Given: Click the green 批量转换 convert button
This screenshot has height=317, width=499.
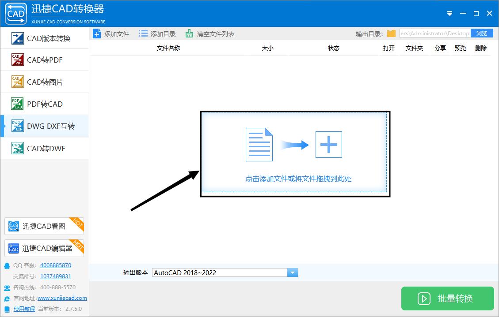Looking at the screenshot, I should coord(447,298).
